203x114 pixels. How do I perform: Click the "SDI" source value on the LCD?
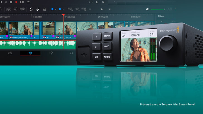pyautogui.click(x=124, y=36)
